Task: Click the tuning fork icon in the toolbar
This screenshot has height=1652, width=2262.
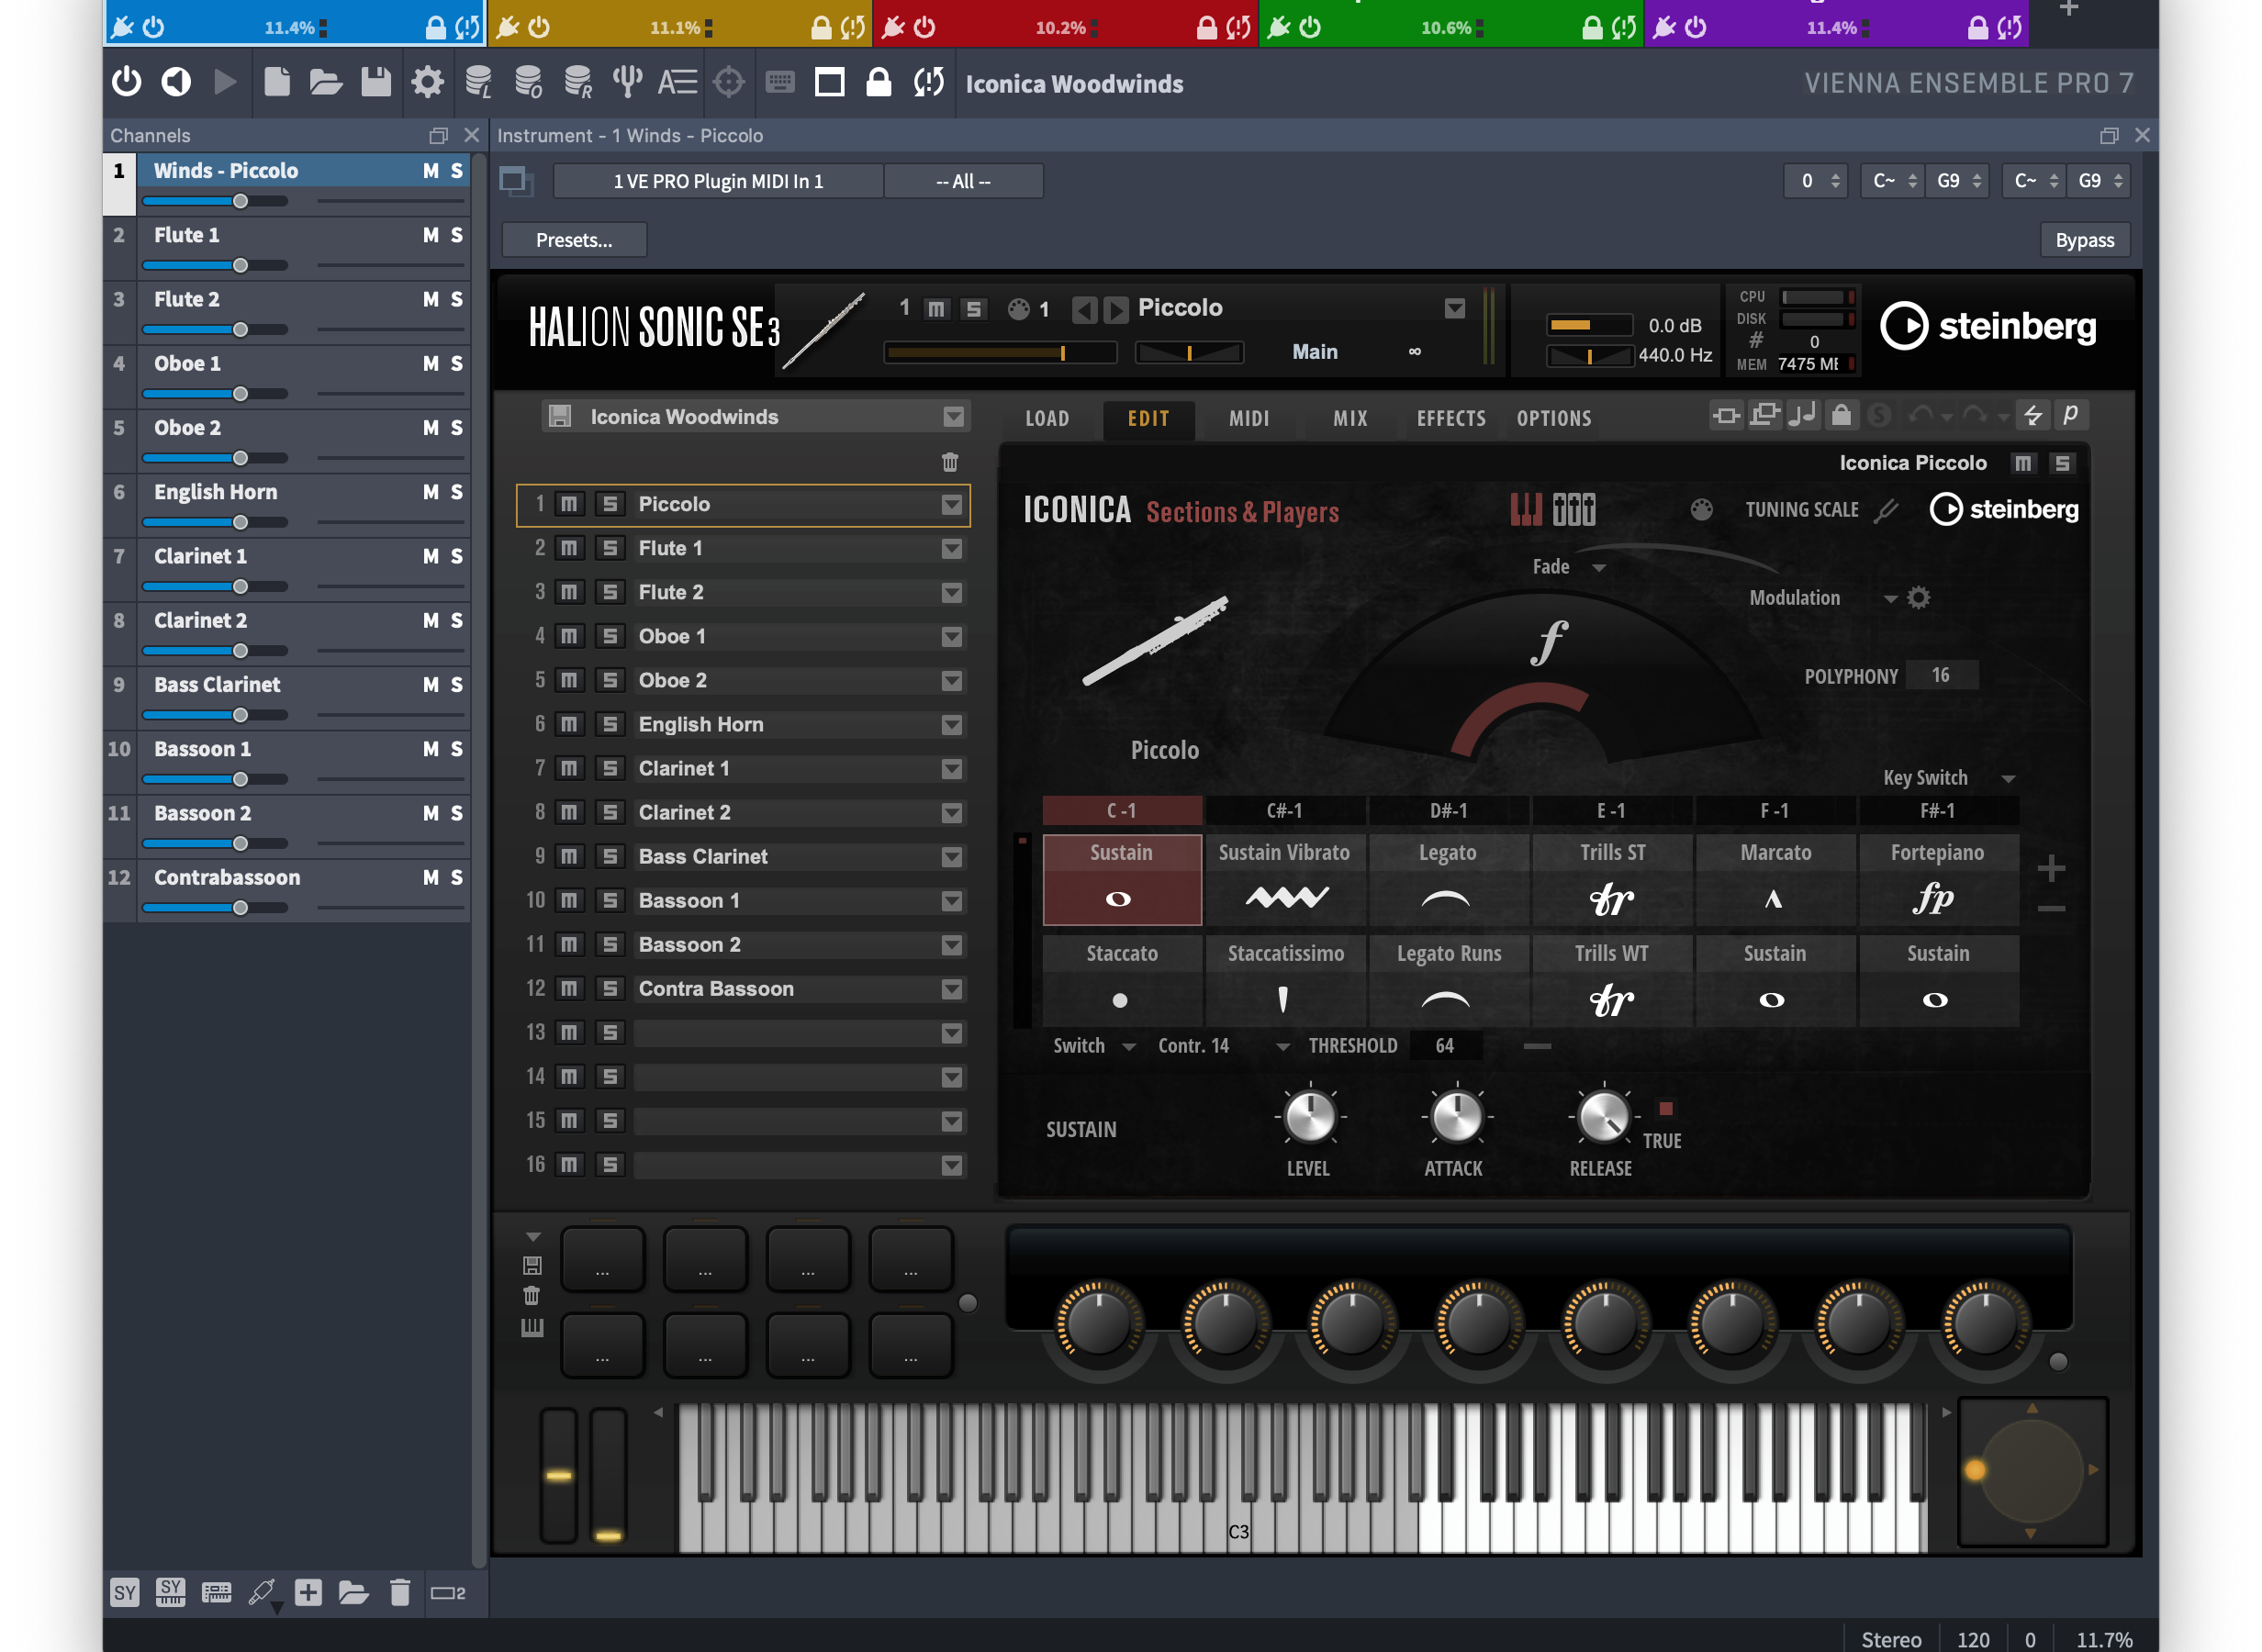Action: pos(627,82)
